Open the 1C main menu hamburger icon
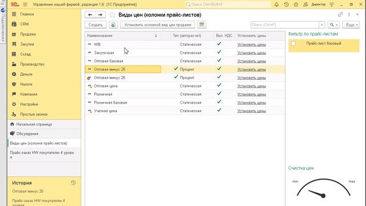 25,5
